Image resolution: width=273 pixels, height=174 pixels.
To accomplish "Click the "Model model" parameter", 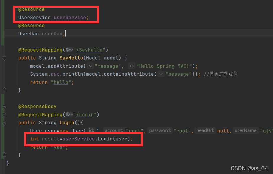I will (102, 58).
